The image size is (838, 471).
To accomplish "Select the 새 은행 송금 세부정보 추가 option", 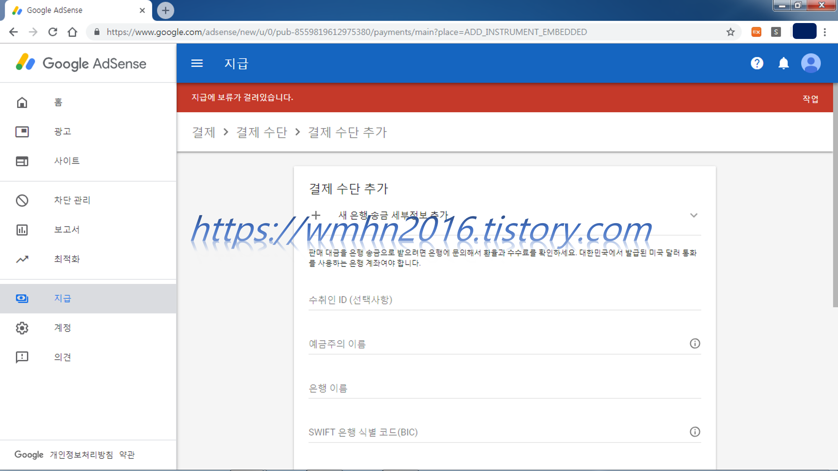I will point(393,215).
